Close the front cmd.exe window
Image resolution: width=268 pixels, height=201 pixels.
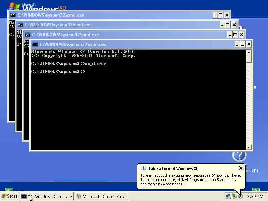pos(249,45)
